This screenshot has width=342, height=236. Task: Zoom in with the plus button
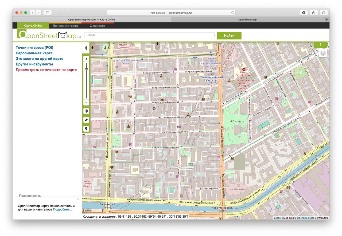(86, 59)
